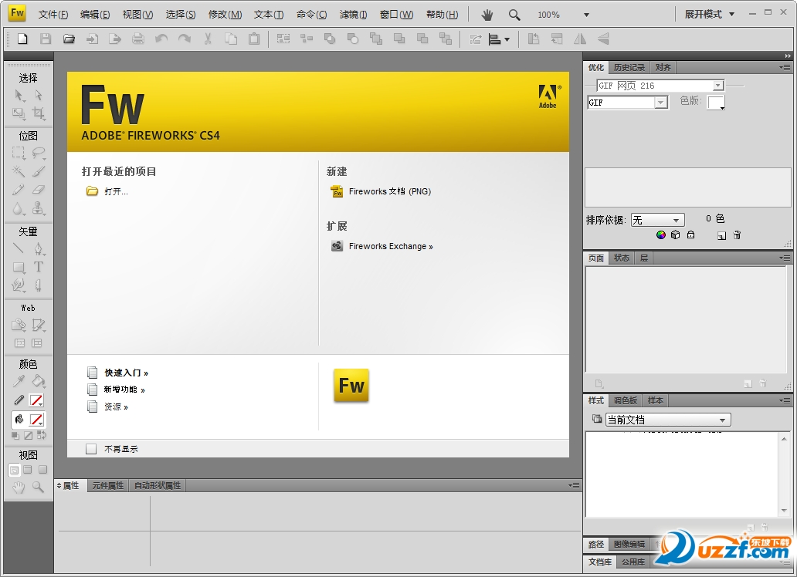Select the Text tool
The image size is (797, 577).
(x=39, y=267)
